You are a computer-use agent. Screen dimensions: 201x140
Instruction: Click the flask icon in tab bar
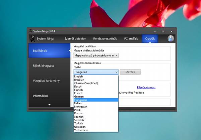(171, 38)
